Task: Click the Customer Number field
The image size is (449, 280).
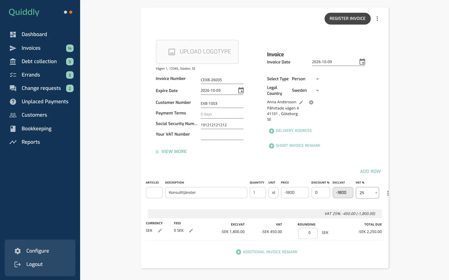Action: pyautogui.click(x=222, y=104)
